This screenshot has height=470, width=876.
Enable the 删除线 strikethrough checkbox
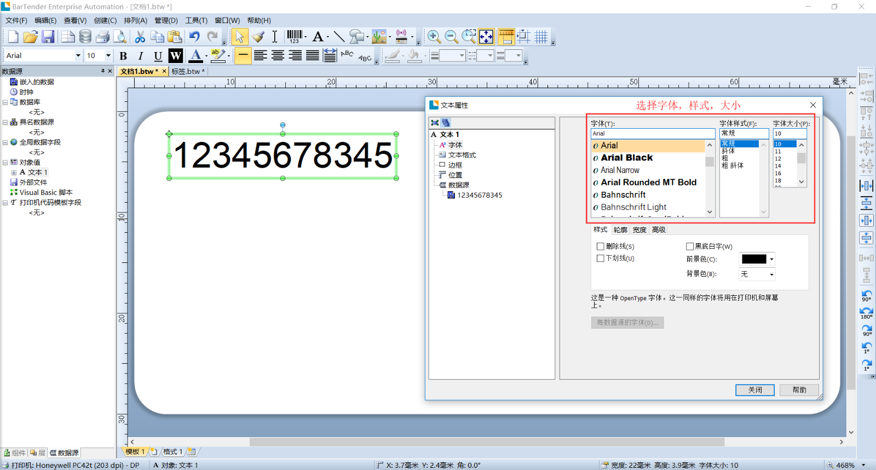601,247
